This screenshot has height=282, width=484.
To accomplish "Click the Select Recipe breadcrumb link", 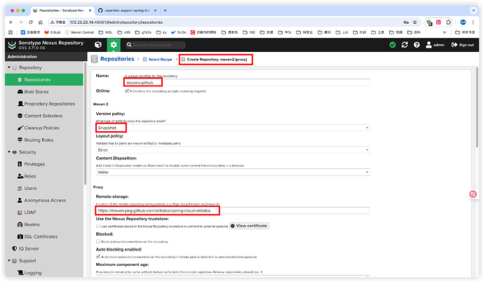I will point(160,59).
